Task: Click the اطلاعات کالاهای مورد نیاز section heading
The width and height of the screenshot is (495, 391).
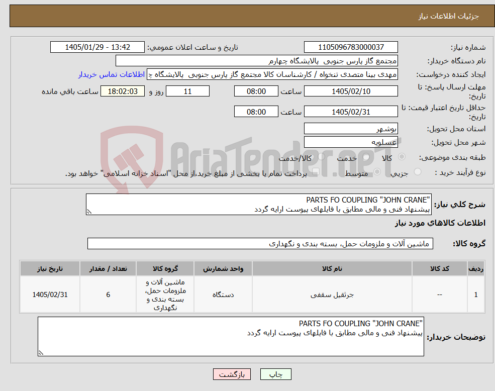Action: tap(440, 223)
